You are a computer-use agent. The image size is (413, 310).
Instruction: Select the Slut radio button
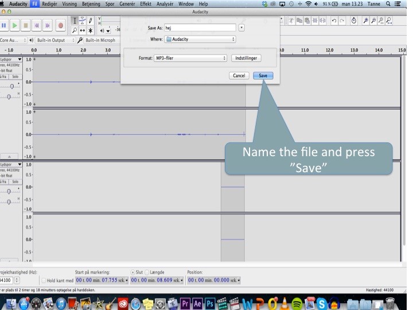pyautogui.click(x=133, y=272)
